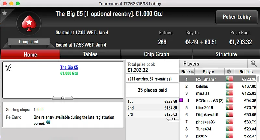The image size is (260, 140).
Task: Click the broadcast antenna icon
Action: click(8, 68)
